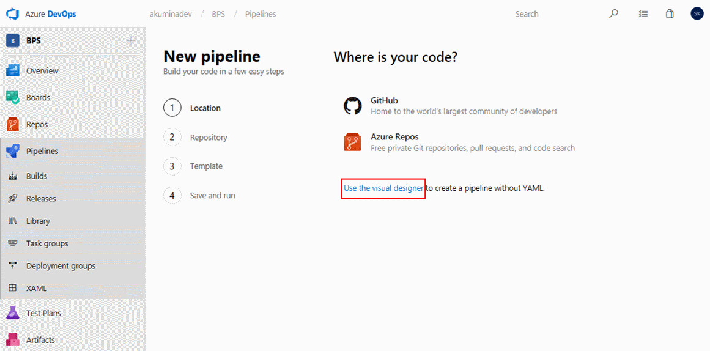Click akuminadev in the breadcrumb

click(170, 14)
